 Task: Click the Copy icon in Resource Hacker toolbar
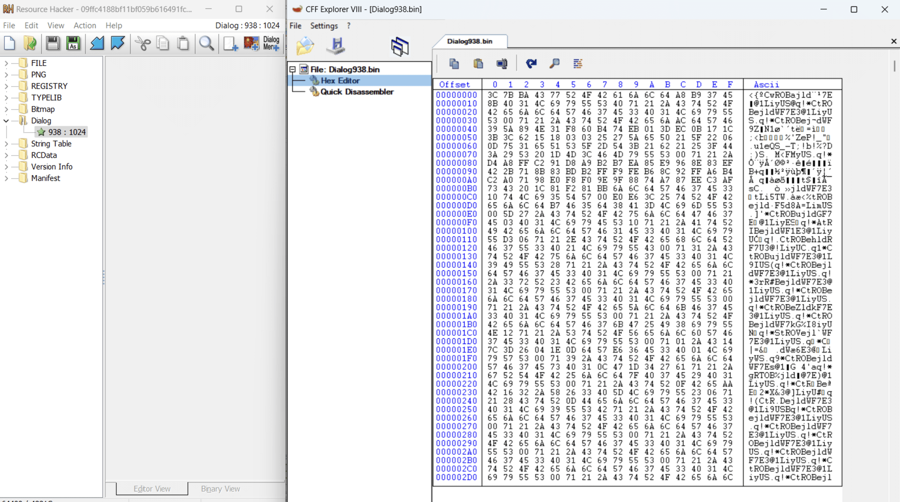coord(162,43)
